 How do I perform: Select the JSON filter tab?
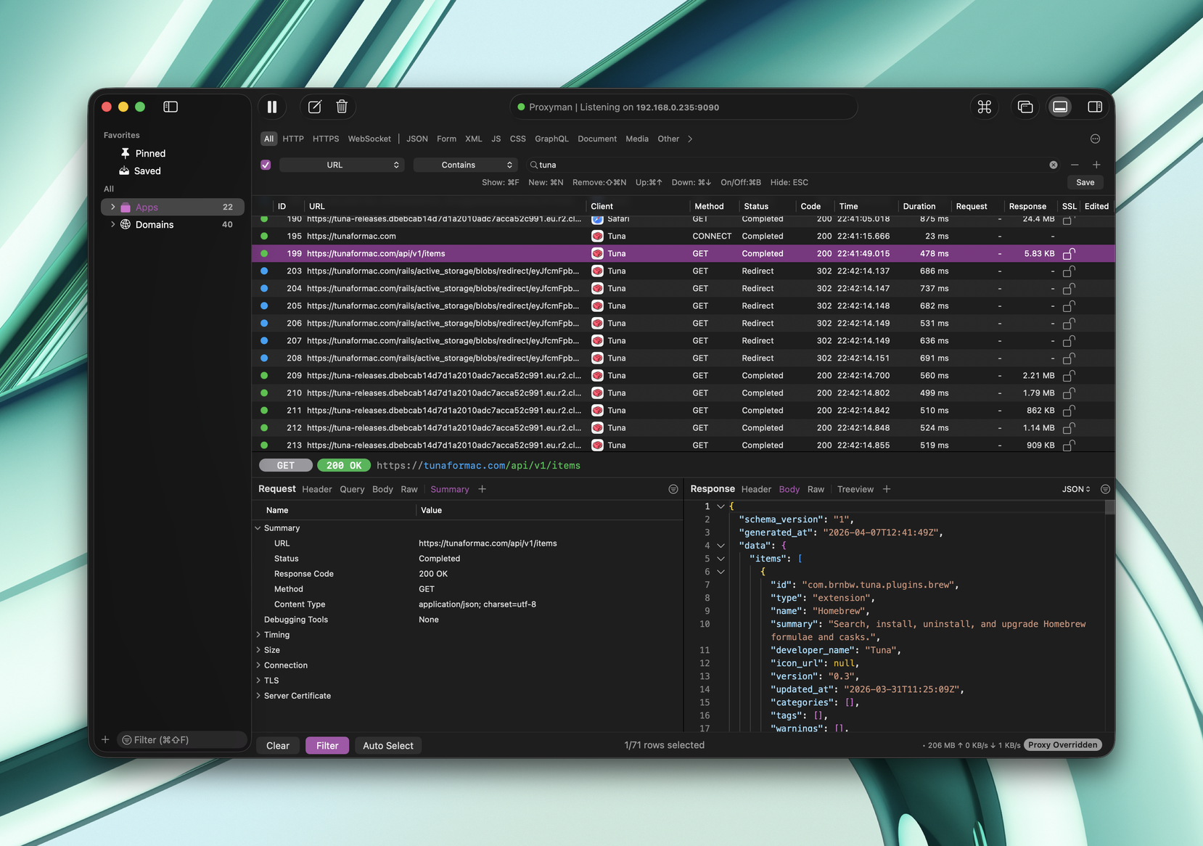pyautogui.click(x=416, y=139)
